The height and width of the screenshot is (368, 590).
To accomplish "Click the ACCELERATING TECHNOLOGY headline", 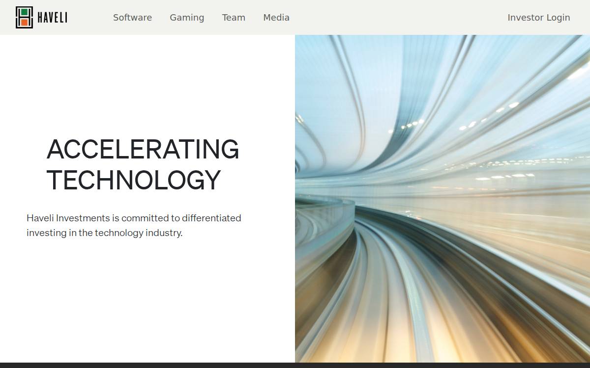I will click(x=143, y=164).
